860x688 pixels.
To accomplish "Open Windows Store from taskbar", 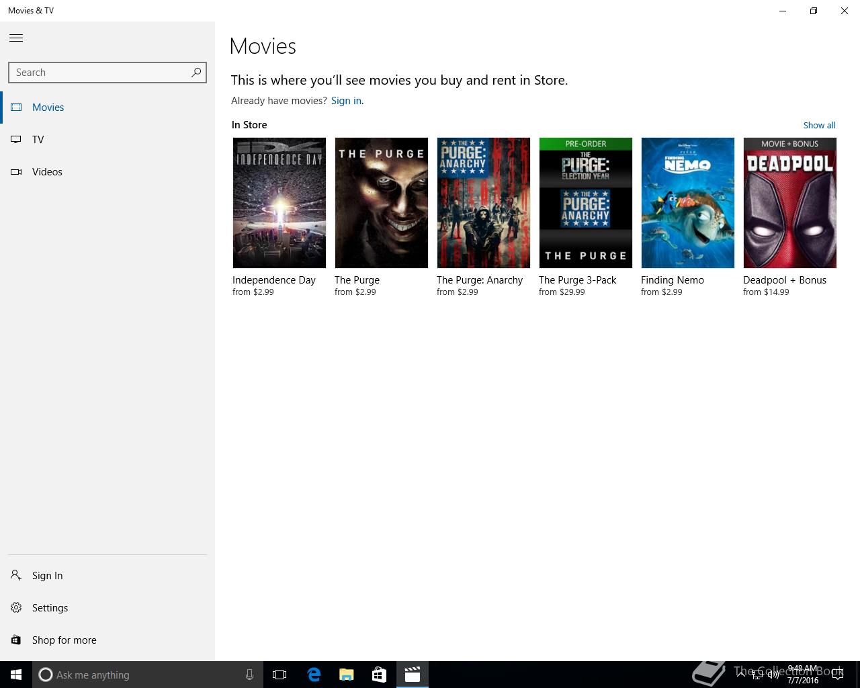I will click(379, 675).
